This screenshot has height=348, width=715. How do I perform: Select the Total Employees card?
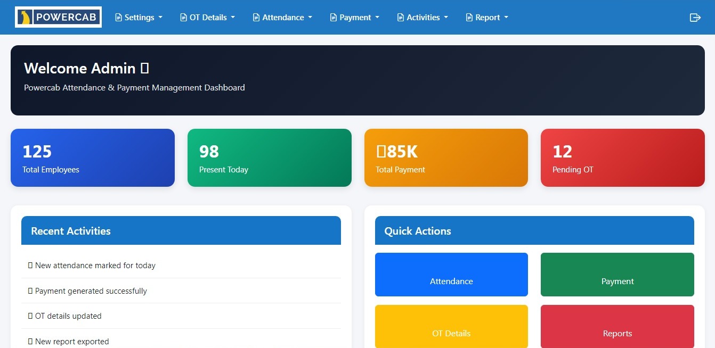(93, 158)
